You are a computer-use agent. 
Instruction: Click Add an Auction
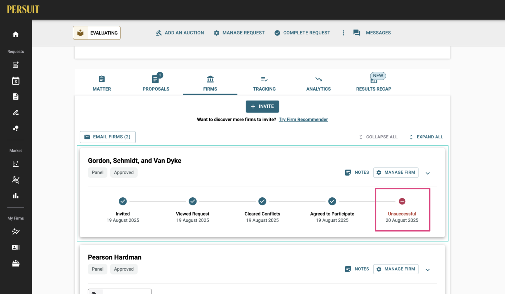(x=180, y=33)
